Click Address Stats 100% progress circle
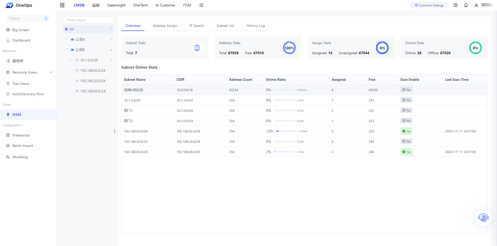 coord(289,48)
